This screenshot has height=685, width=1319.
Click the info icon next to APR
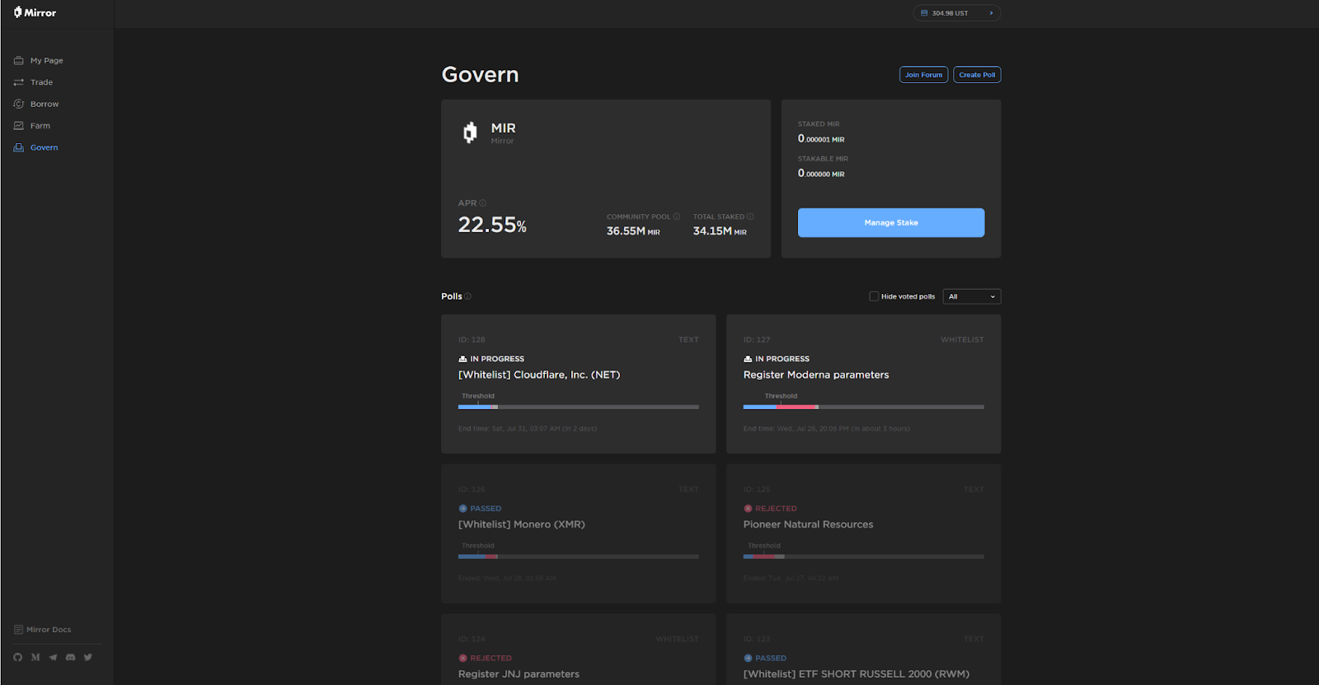(x=483, y=203)
